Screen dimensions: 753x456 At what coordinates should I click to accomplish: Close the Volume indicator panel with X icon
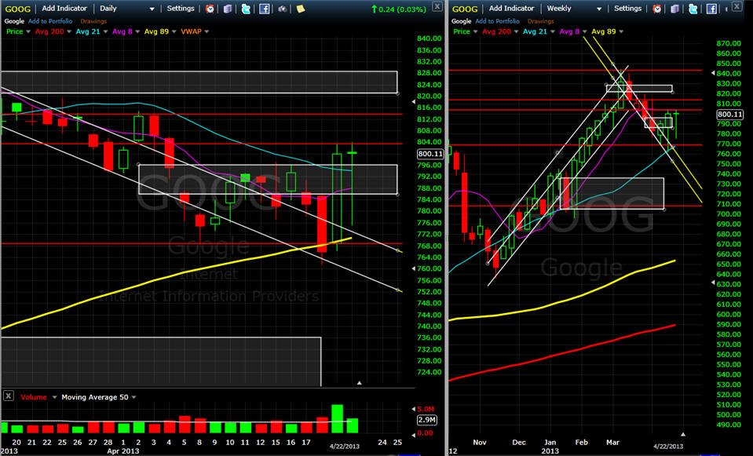tap(8, 396)
